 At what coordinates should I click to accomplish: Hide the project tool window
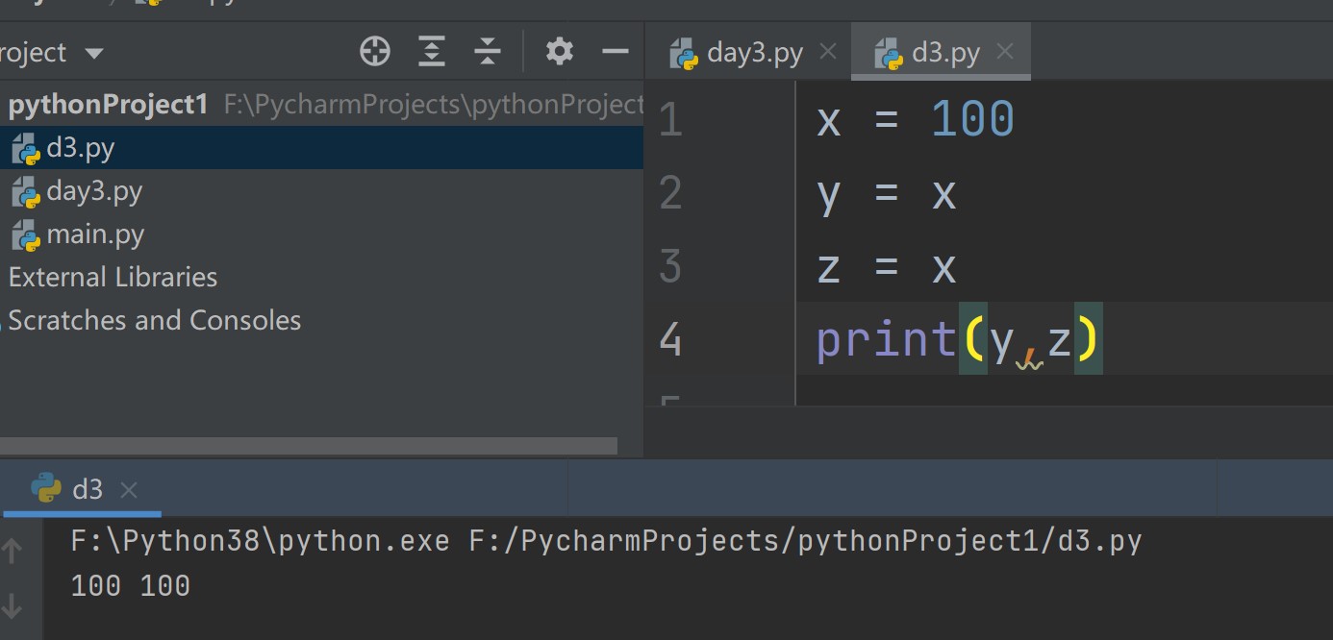tap(615, 52)
